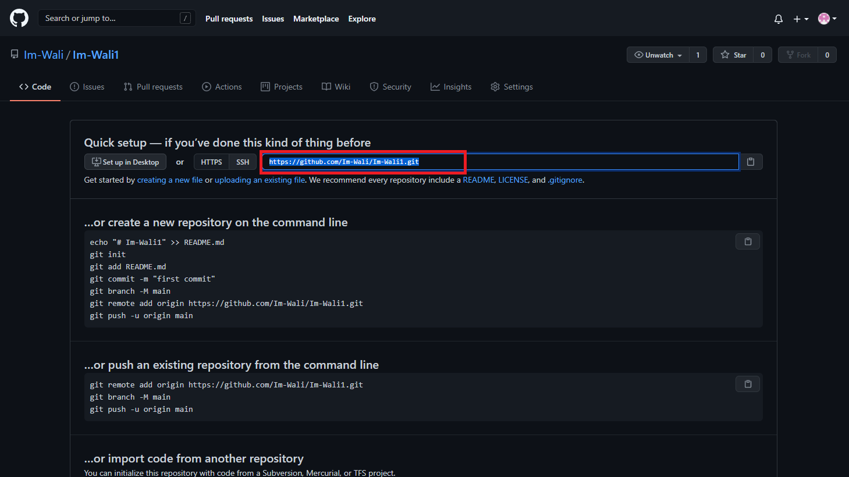This screenshot has height=477, width=849.
Task: Select SSH clone protocol
Action: (x=243, y=162)
